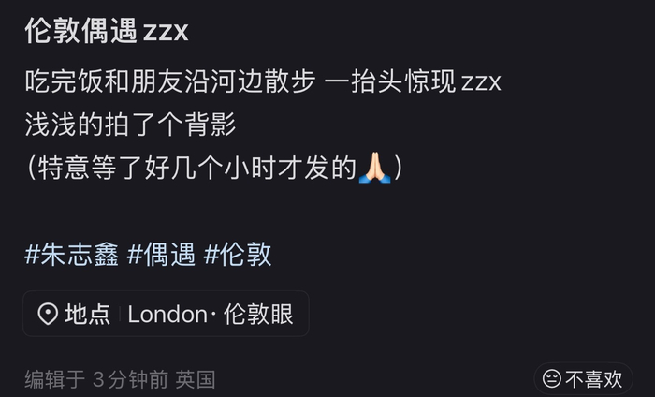The height and width of the screenshot is (397, 655).
Task: Open the #朱志鑫 hashtag
Action: tap(72, 254)
